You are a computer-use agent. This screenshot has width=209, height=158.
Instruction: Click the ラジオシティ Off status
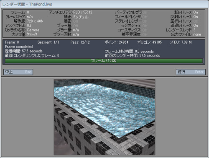click(x=145, y=26)
